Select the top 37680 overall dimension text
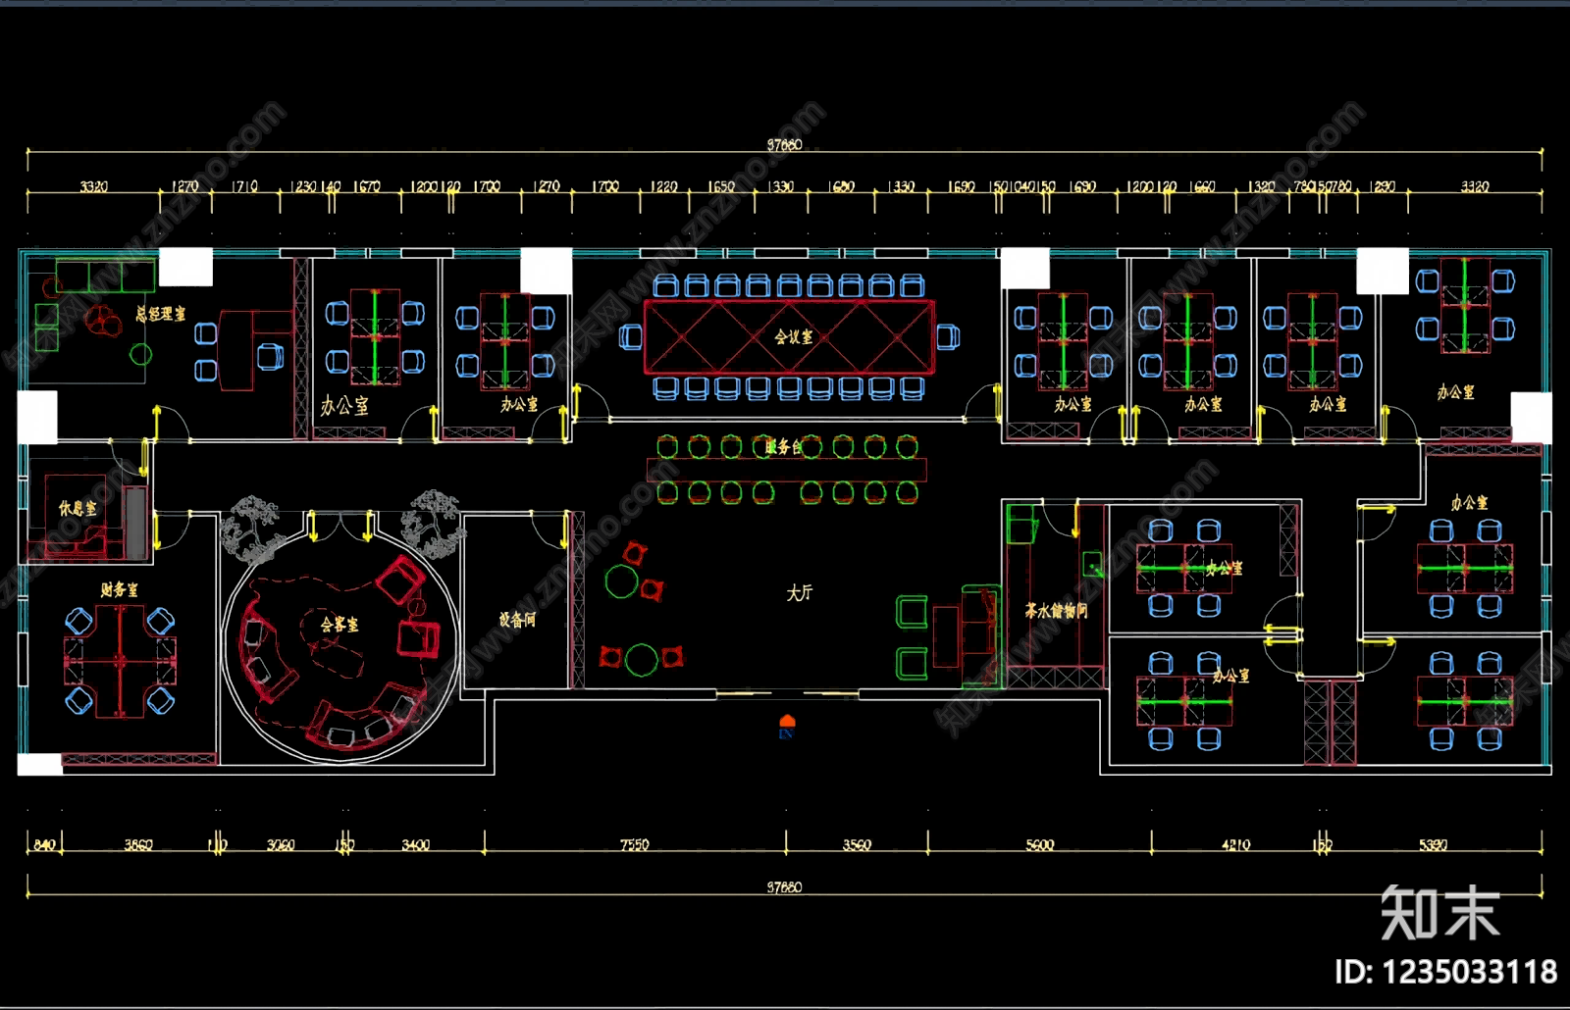The image size is (1570, 1010). (x=784, y=145)
